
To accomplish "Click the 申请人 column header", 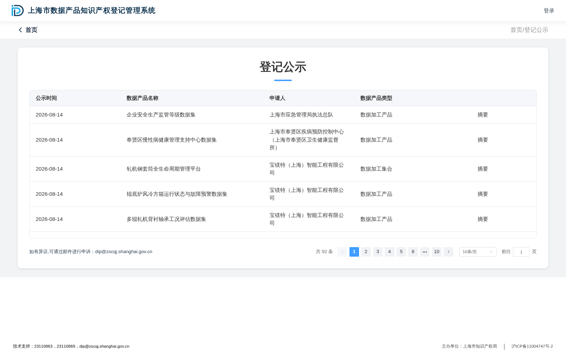I will pos(277,98).
